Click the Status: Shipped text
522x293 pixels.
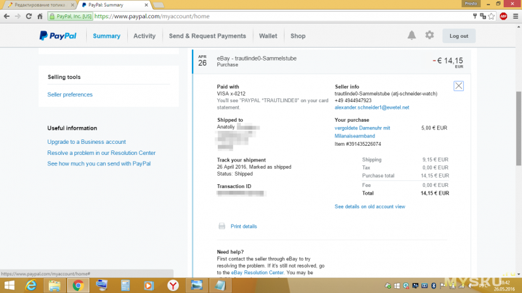point(235,174)
